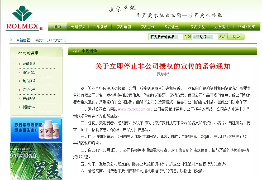Open the 走进罗麦 menu item
This screenshot has height=180, width=262.
coord(78,27)
